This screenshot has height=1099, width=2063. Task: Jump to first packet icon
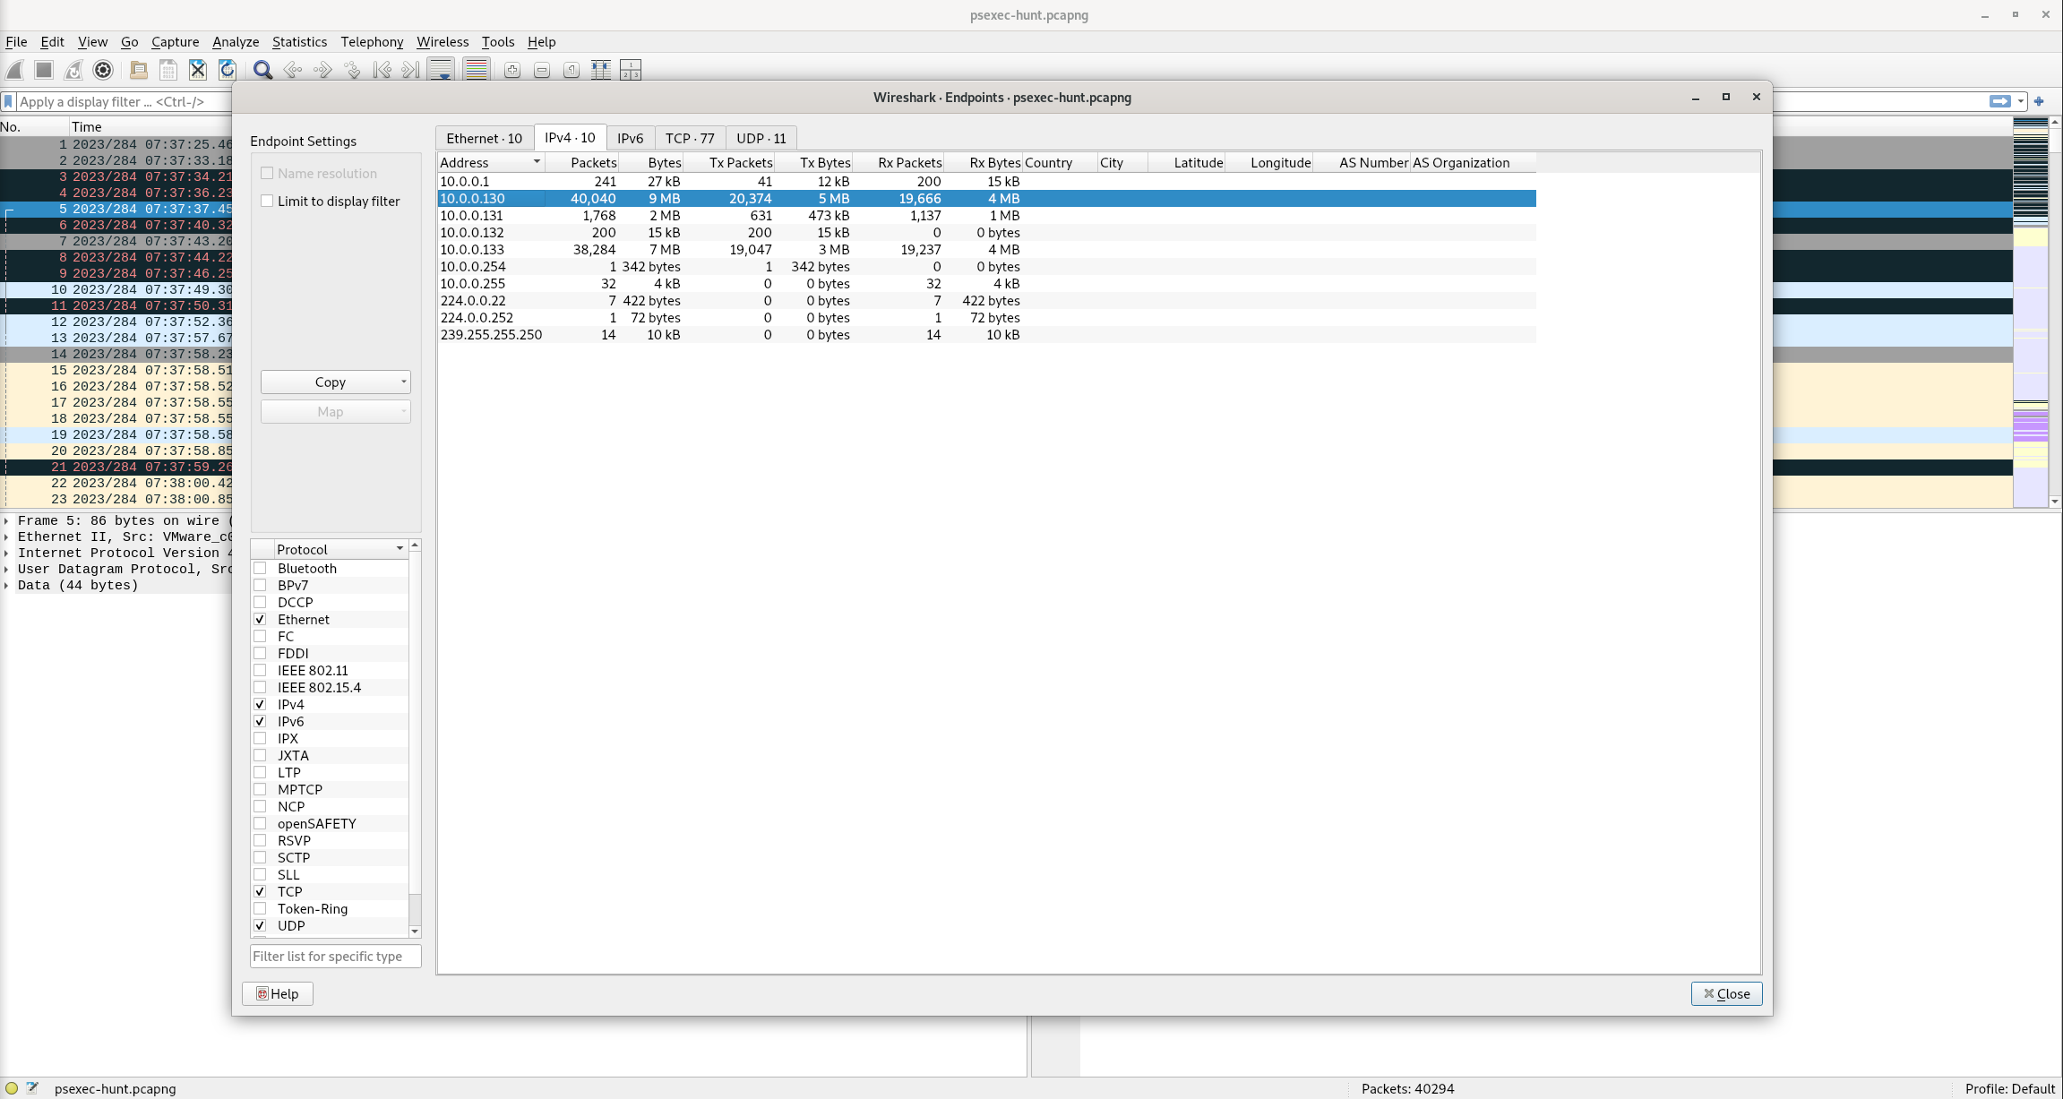[x=382, y=70]
